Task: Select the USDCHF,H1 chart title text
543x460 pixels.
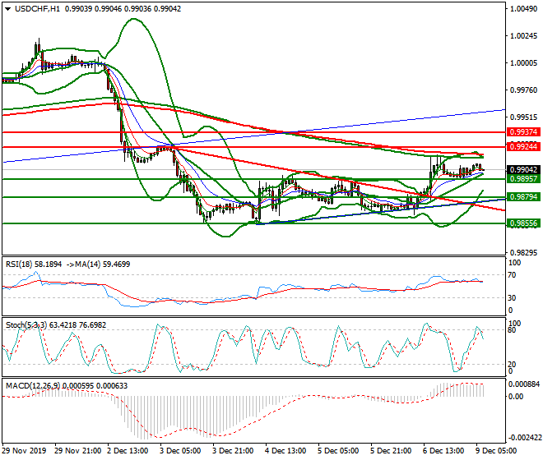Action: click(37, 9)
